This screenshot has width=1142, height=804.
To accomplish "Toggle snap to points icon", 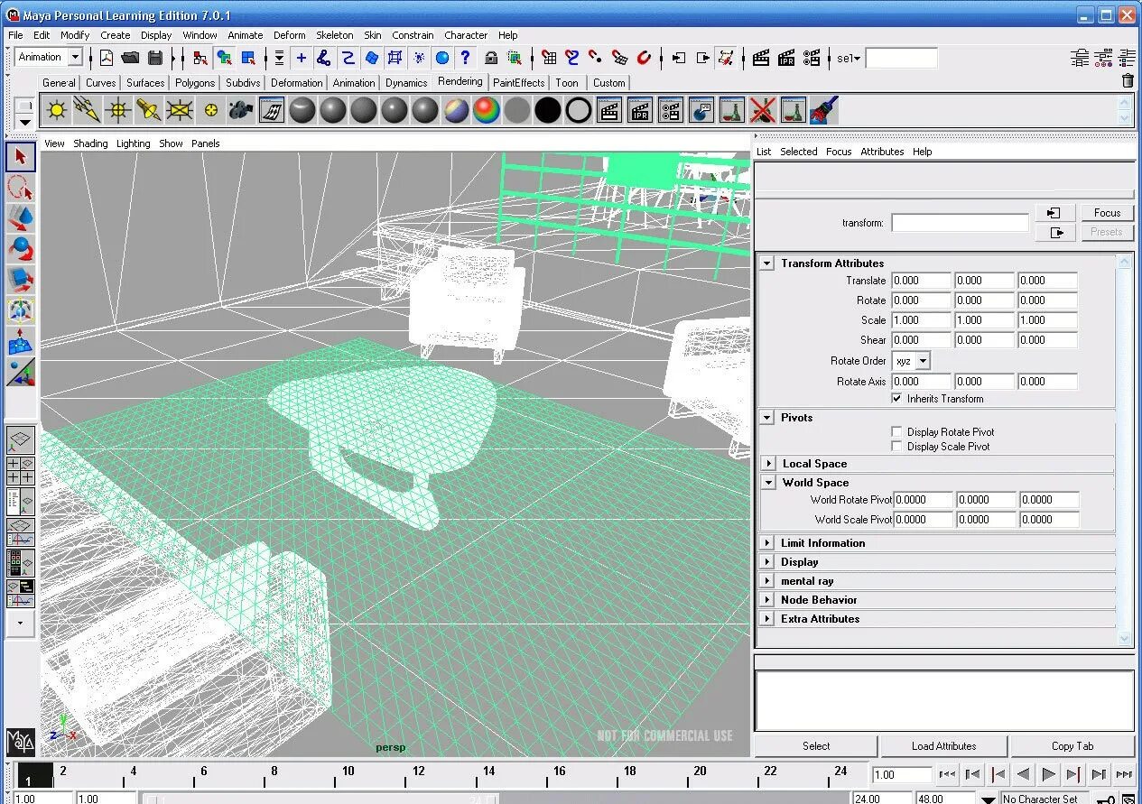I will click(x=596, y=58).
